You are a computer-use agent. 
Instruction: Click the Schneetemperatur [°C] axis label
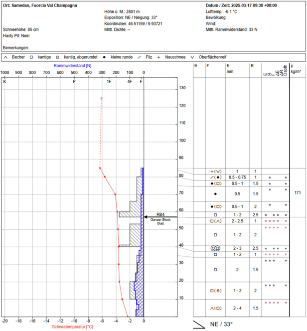[x=72, y=327]
